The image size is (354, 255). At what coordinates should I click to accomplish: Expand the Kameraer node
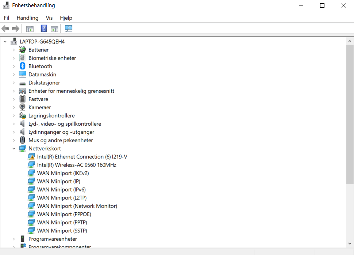[14, 107]
